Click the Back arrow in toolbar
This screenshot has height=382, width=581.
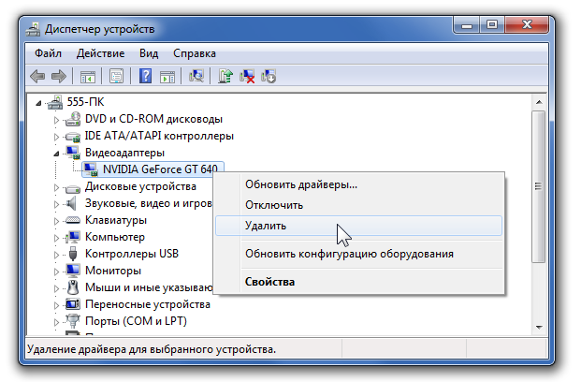[38, 76]
